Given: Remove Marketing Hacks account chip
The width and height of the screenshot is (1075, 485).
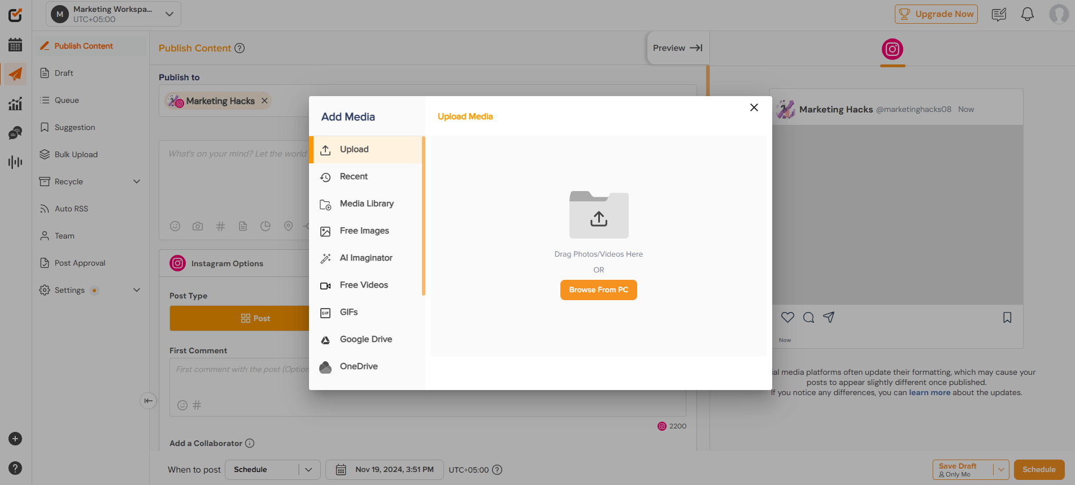Looking at the screenshot, I should click(x=264, y=101).
